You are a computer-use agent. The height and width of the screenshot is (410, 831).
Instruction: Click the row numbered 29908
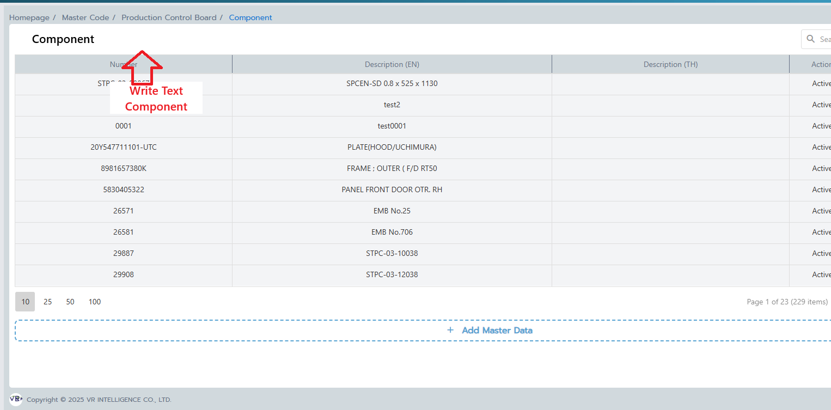(x=124, y=274)
